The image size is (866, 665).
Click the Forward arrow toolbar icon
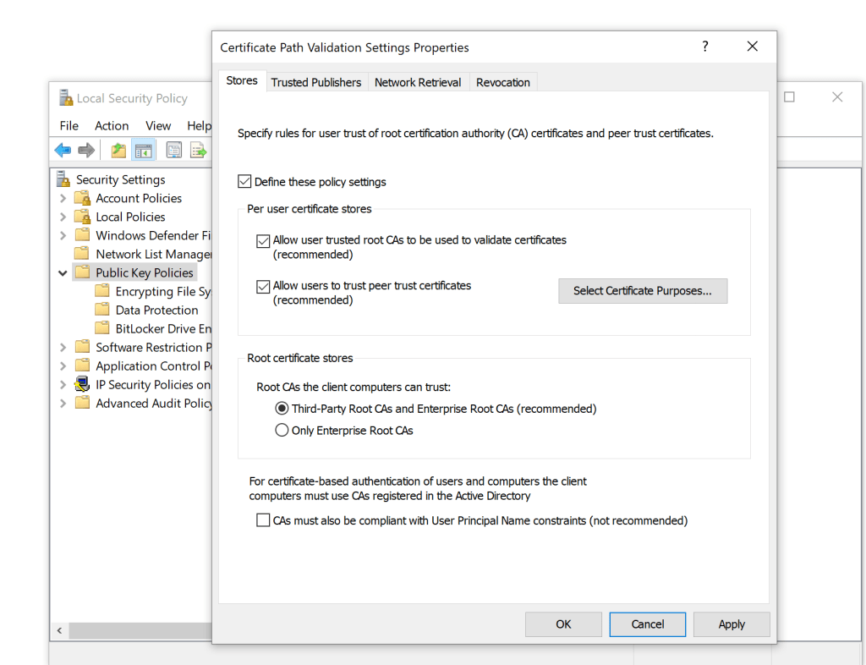point(85,151)
